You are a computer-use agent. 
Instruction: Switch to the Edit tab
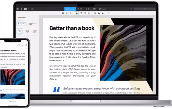coord(80,9)
